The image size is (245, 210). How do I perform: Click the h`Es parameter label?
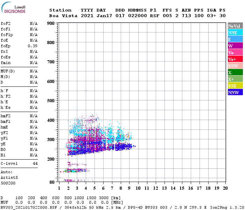(6, 108)
